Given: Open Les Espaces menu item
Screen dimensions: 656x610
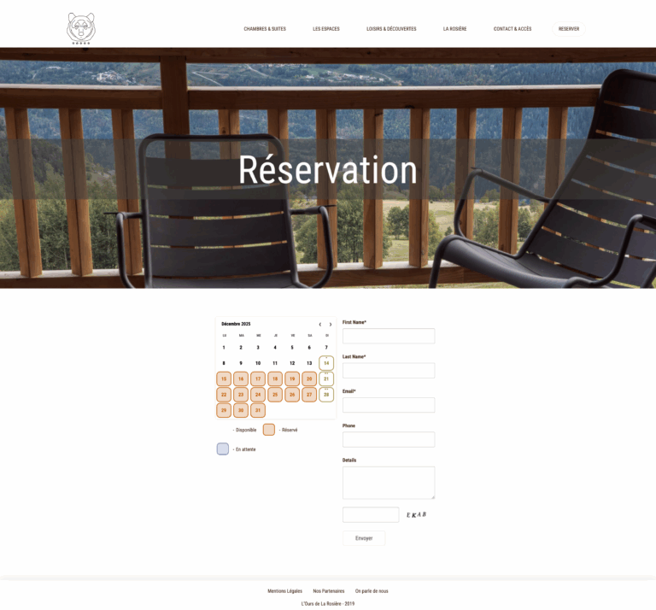Looking at the screenshot, I should (x=326, y=29).
